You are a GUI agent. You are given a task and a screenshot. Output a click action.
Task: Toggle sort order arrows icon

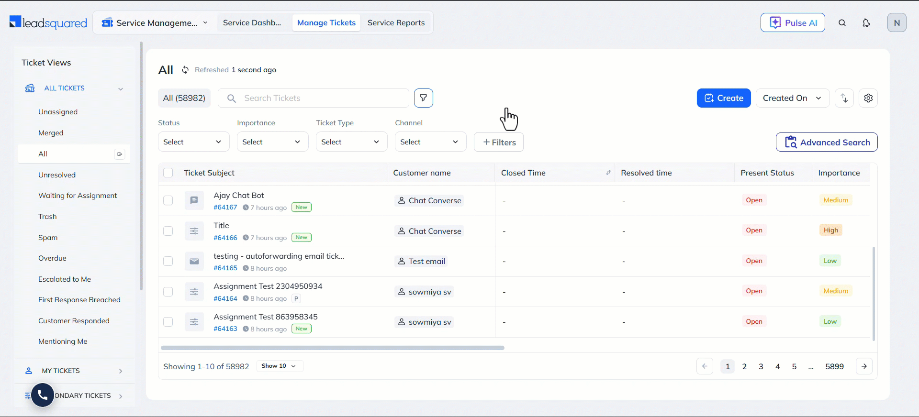pos(844,98)
